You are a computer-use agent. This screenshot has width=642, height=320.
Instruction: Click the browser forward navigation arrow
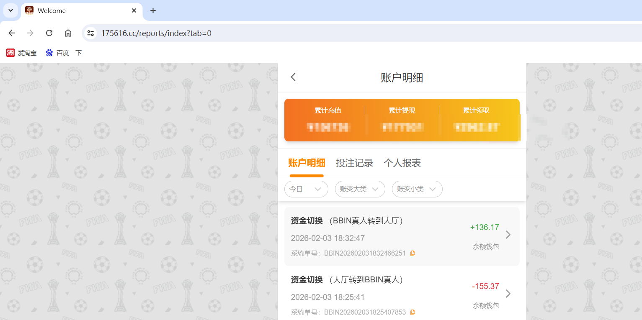tap(30, 33)
